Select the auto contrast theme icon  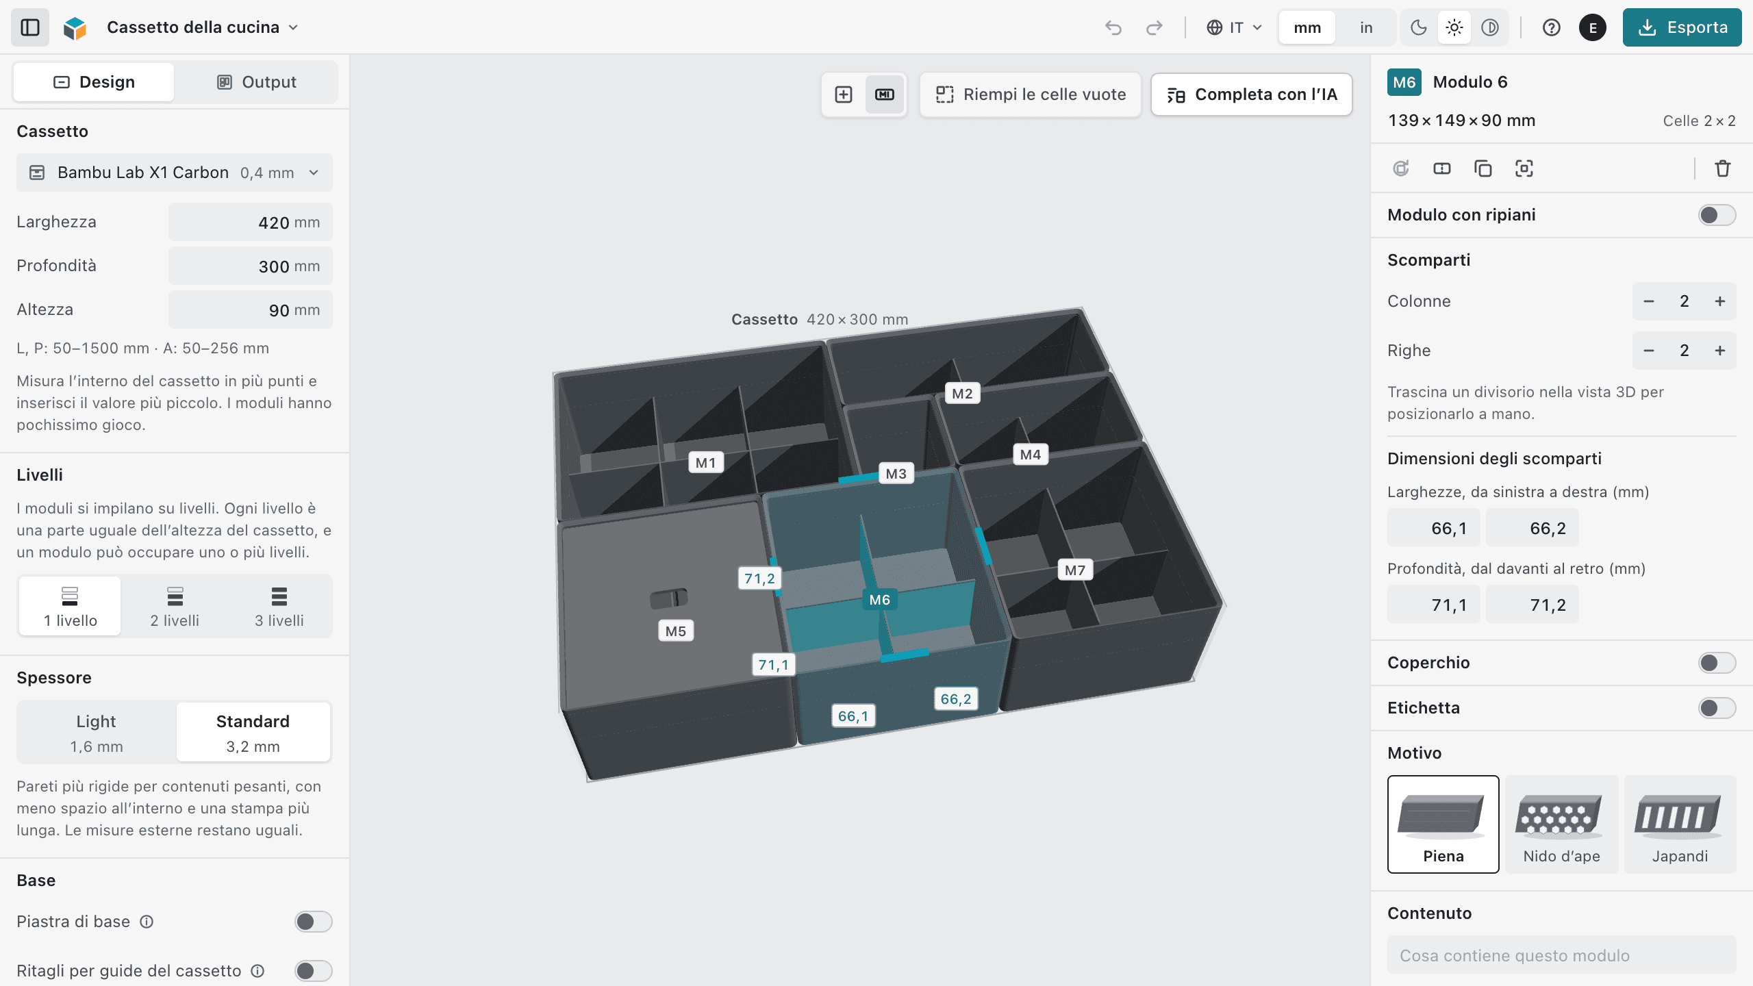1490,27
